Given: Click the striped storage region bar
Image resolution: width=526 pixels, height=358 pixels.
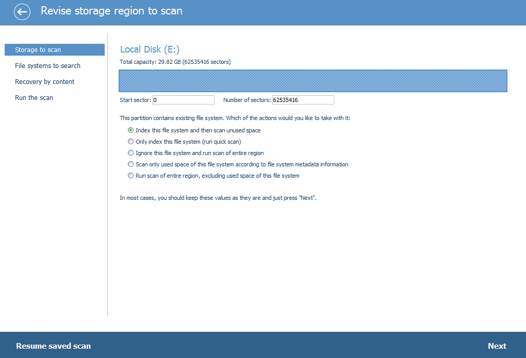Looking at the screenshot, I should (313, 81).
